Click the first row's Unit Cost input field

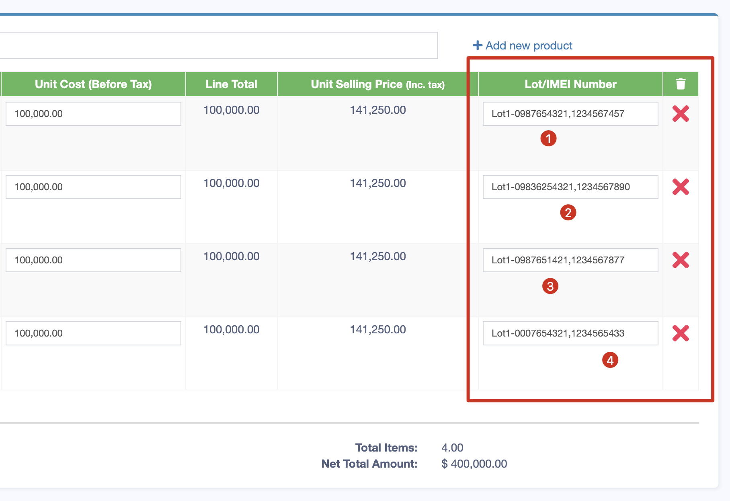pos(93,114)
